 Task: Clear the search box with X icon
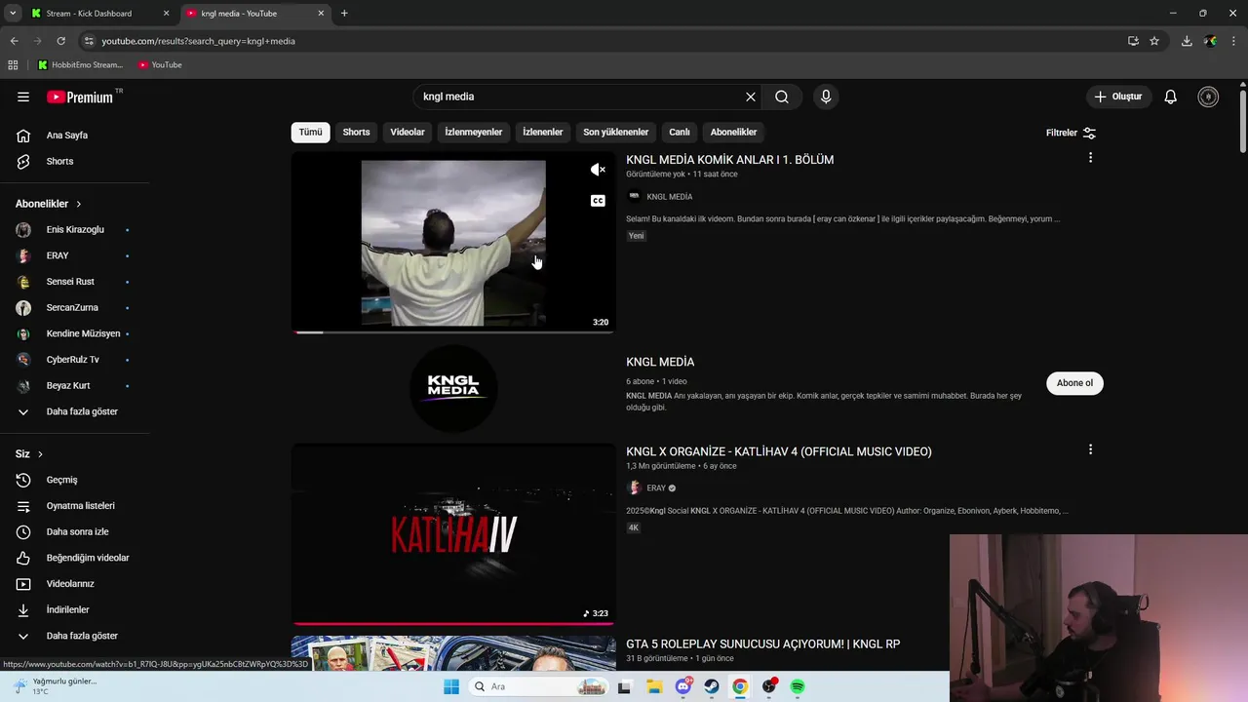pos(751,97)
